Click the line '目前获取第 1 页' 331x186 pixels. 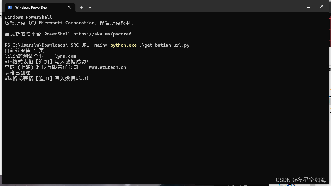point(24,51)
